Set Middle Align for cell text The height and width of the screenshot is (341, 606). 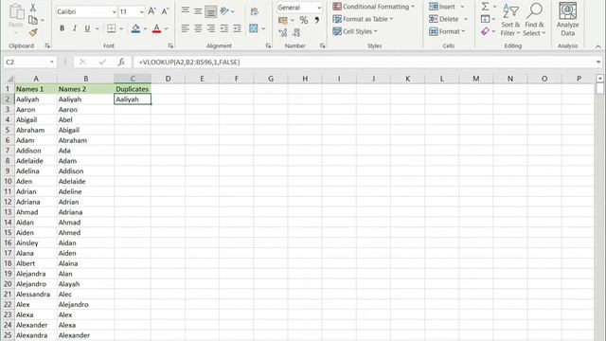click(198, 11)
